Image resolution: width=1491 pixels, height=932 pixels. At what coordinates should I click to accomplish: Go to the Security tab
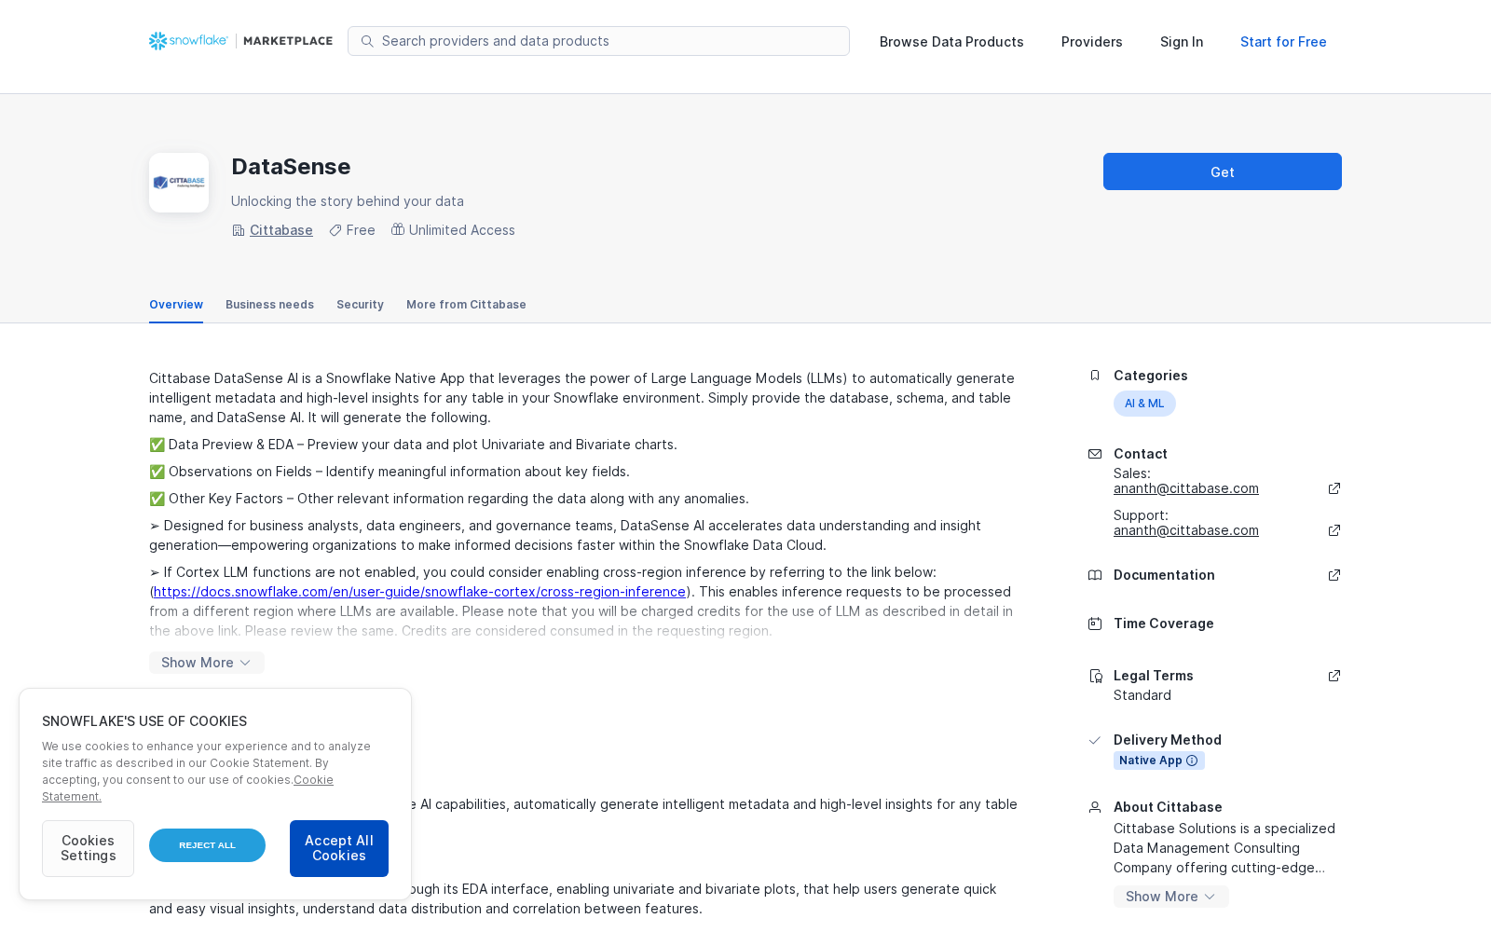[360, 305]
